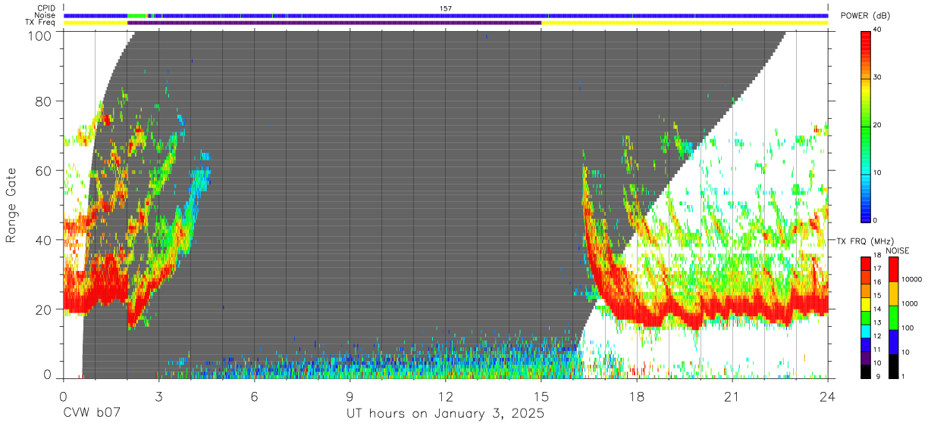Image resolution: width=931 pixels, height=429 pixels.
Task: Click the red backscatter band near hour 21
Action: click(732, 308)
